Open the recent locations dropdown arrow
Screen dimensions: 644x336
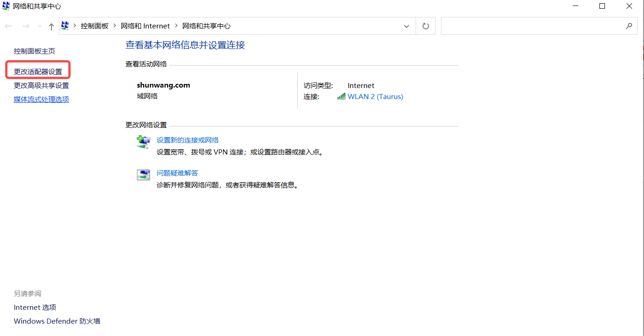(x=40, y=26)
